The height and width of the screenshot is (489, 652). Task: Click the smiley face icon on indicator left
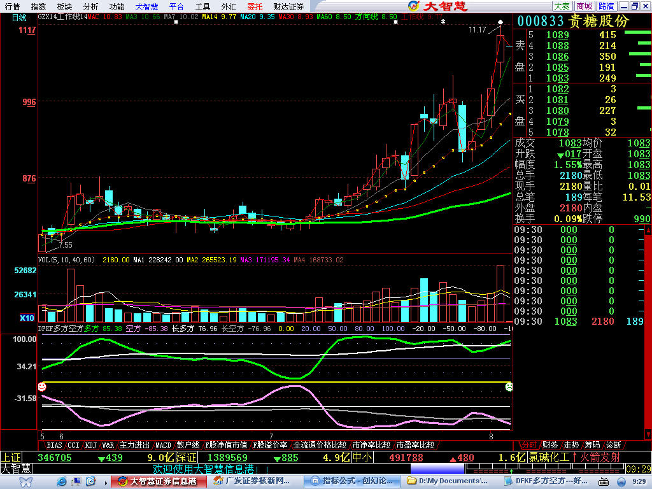coord(42,386)
